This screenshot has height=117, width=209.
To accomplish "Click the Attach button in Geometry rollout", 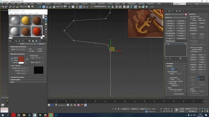I will click(x=193, y=26).
